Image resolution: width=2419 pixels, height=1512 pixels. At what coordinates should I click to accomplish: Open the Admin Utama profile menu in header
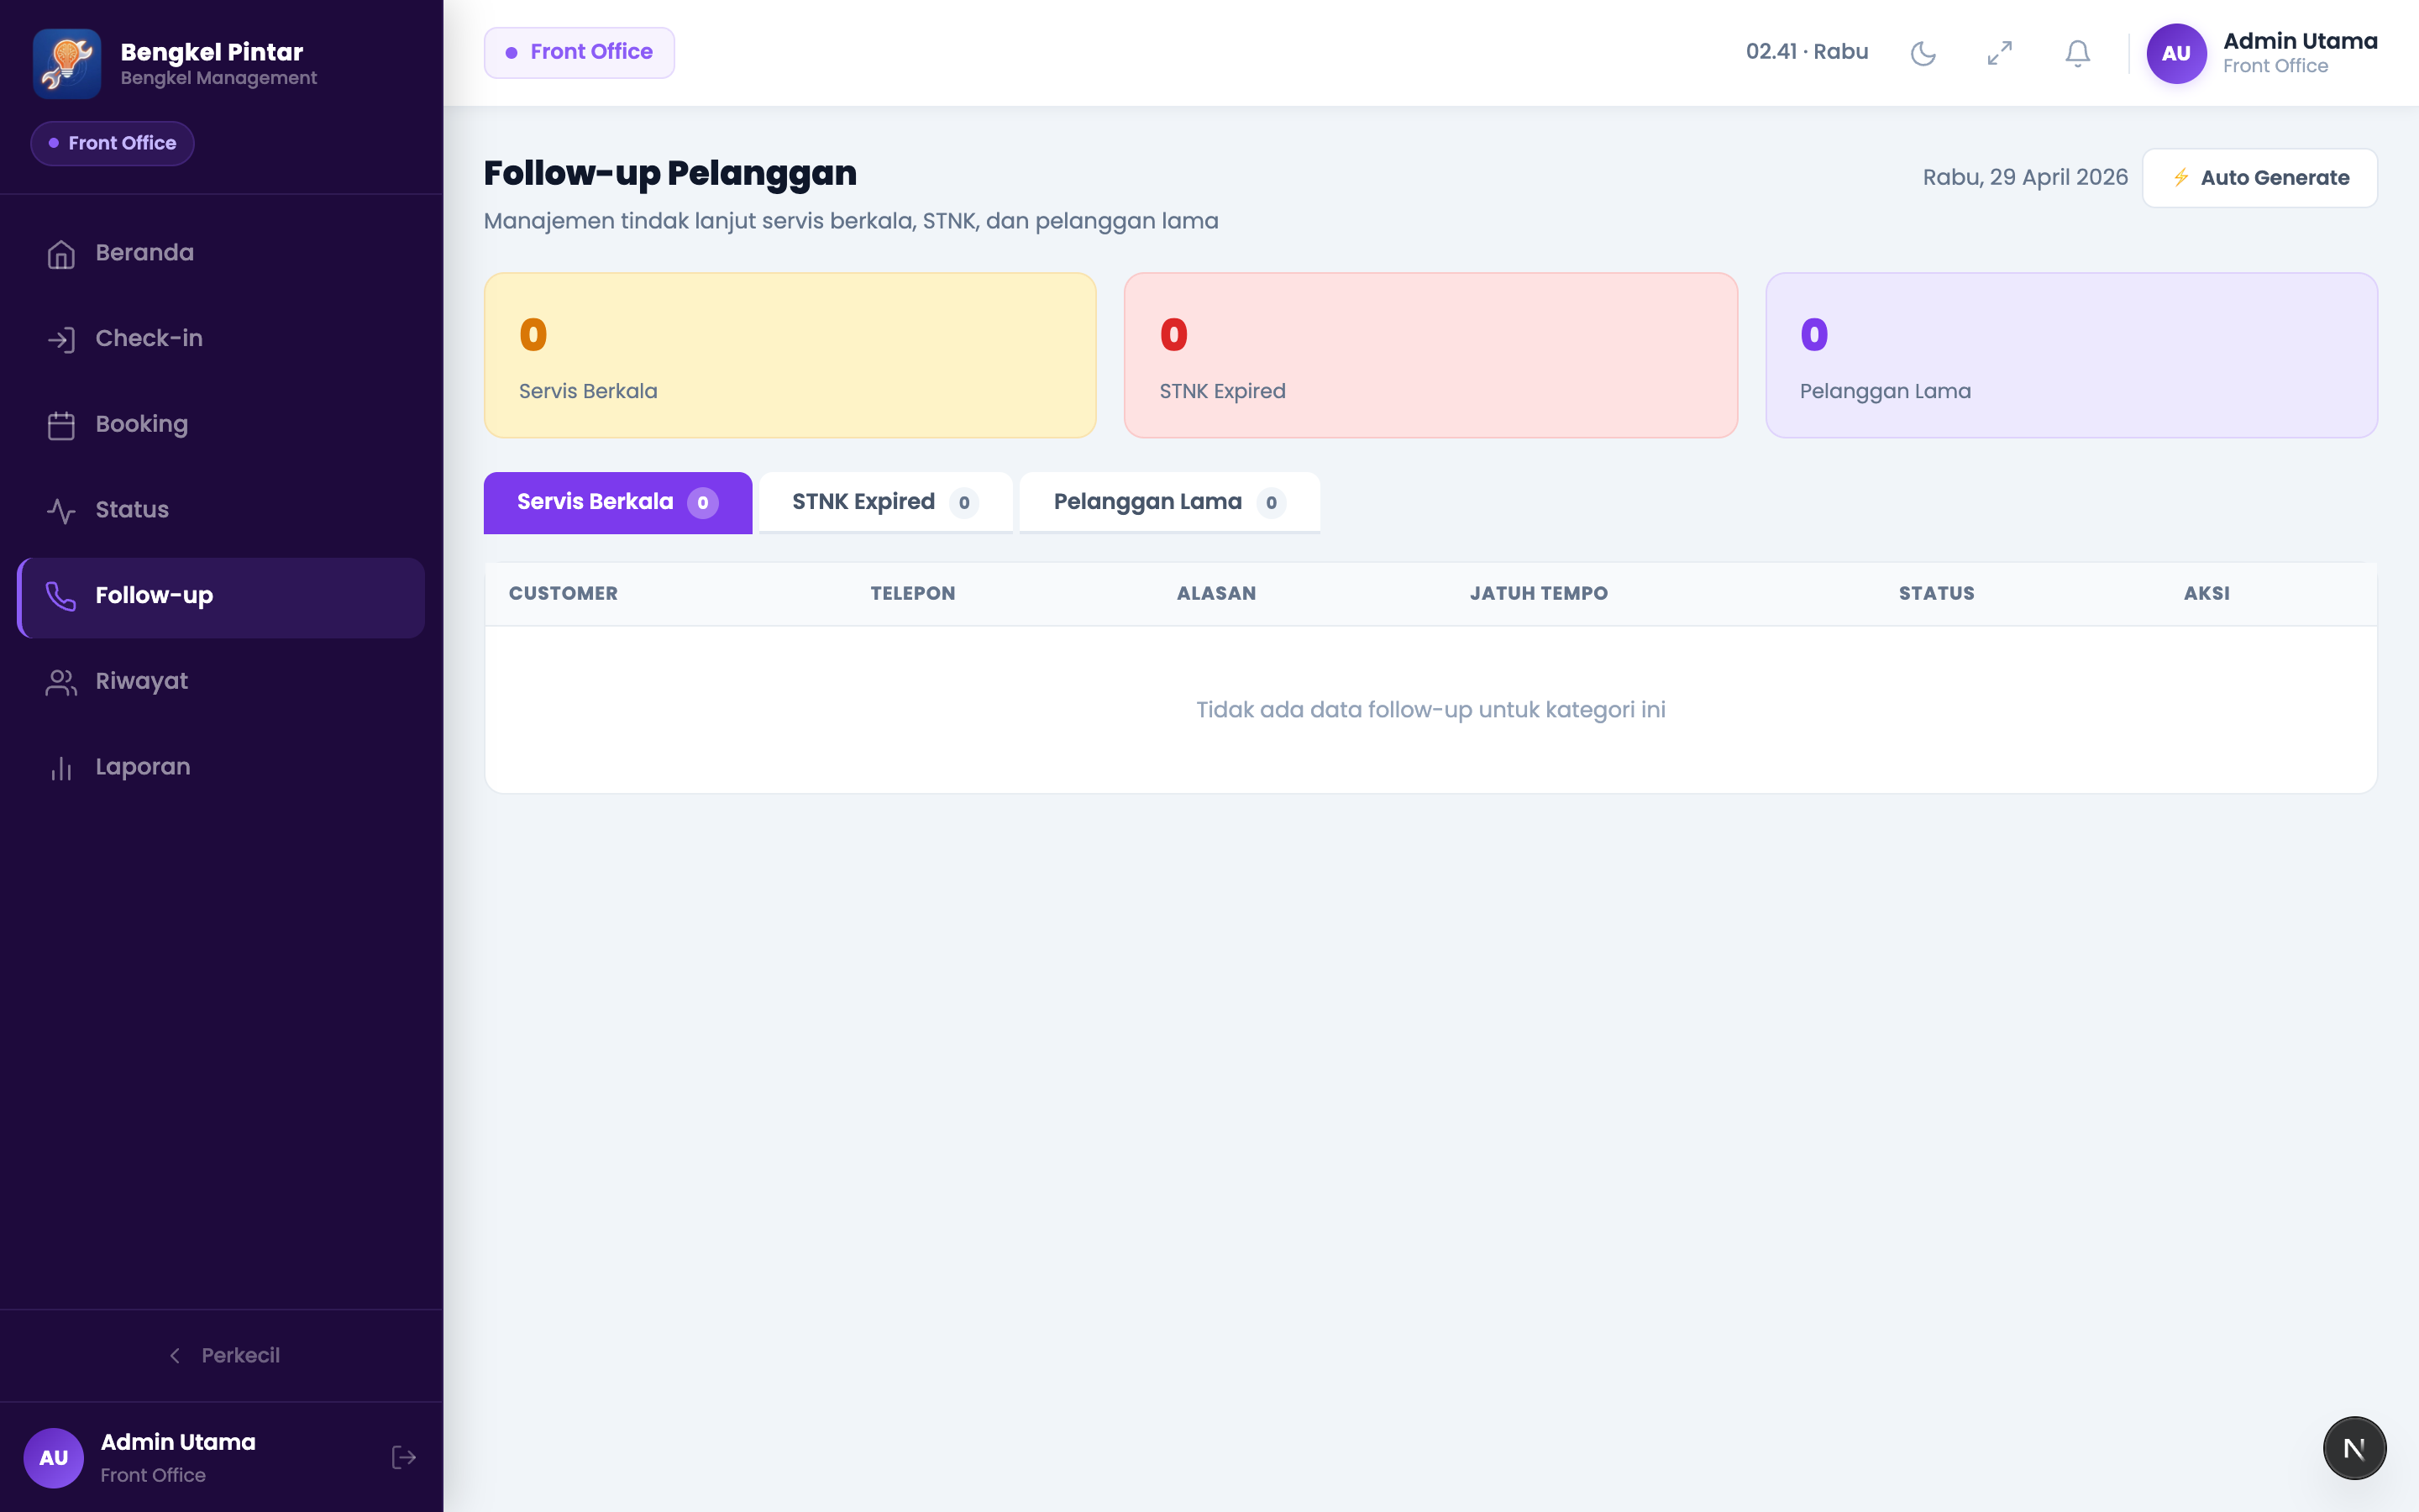point(2262,53)
